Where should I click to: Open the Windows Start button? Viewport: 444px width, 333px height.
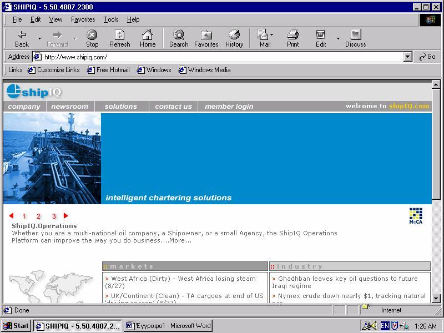tap(16, 326)
